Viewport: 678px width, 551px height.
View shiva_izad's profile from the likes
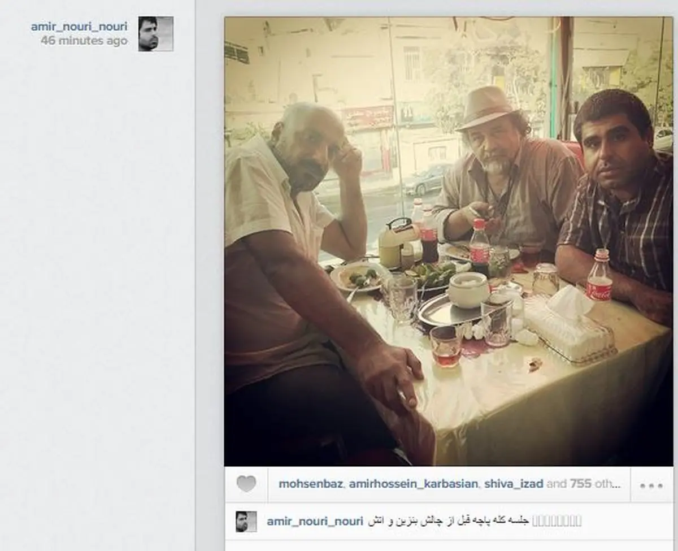[x=514, y=484]
